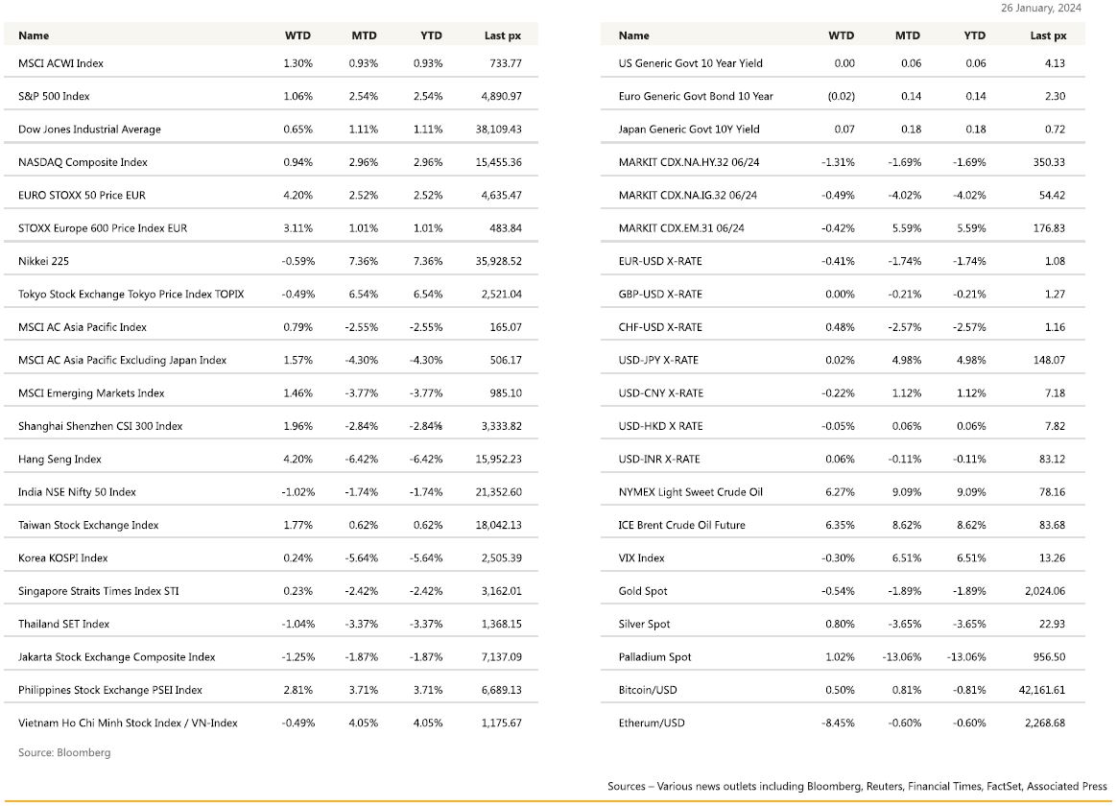The image size is (1117, 806).
Task: Select Vietnam Ho Chi Minh Stock Index row
Action: pyautogui.click(x=271, y=723)
